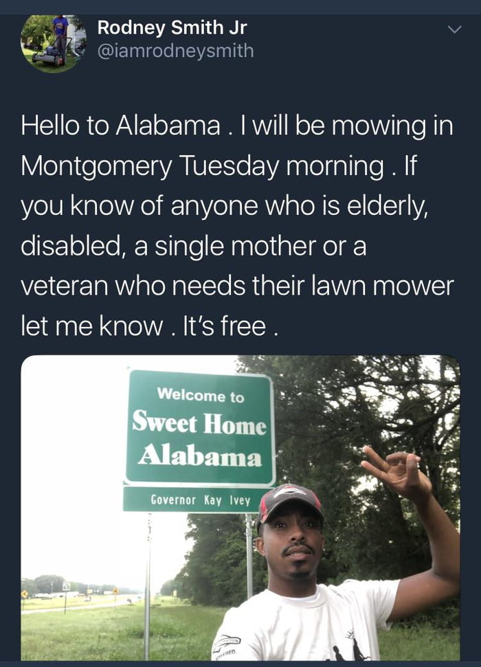Click the "Welcome to" text on the sign
This screenshot has height=667, width=481.
(x=200, y=396)
